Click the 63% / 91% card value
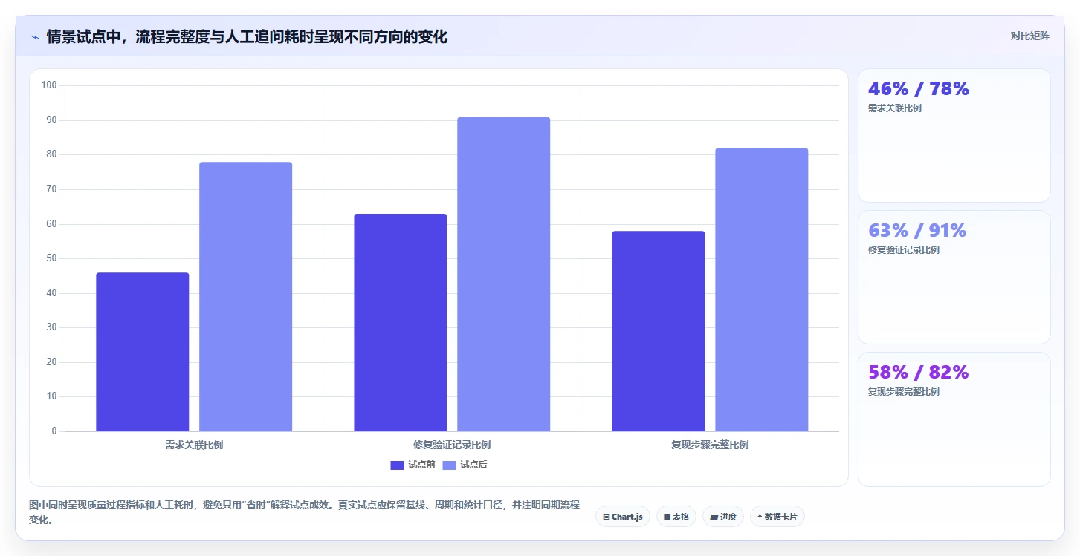Screen dimensions: 1080x556 coord(917,231)
